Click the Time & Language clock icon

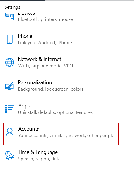click(x=10, y=155)
